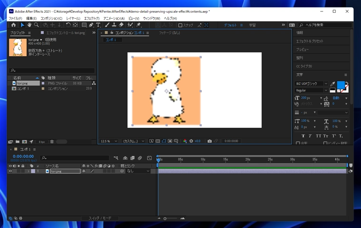The image size is (361, 228).
Task: Select the Horizontal Type tool
Action: point(98,25)
